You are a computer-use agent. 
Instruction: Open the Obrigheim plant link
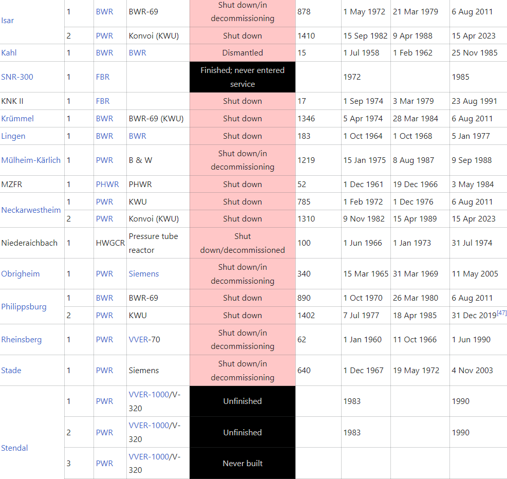(x=21, y=273)
